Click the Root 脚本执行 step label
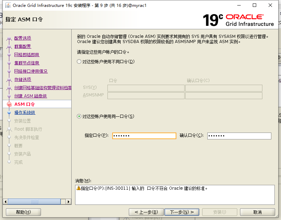 pos(28,129)
